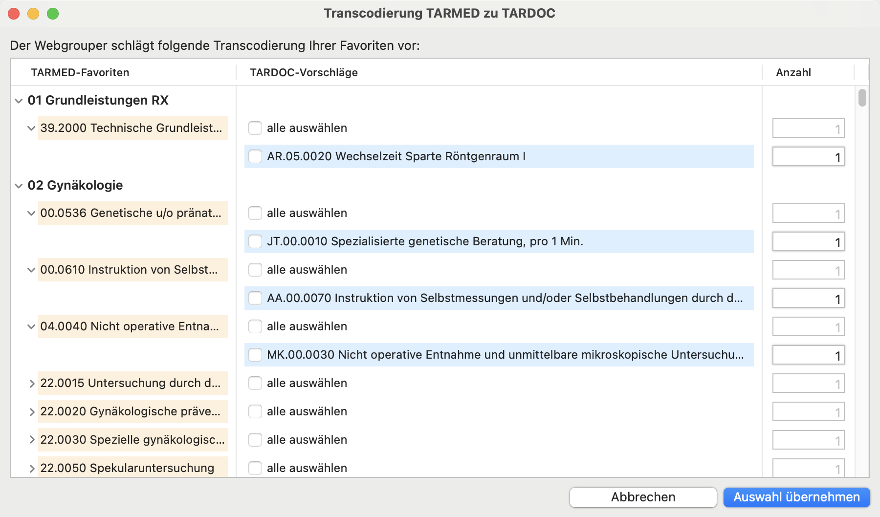The width and height of the screenshot is (880, 517).
Task: Check AA.00.0070 Instruktion von Selbstmessungen
Action: pyautogui.click(x=255, y=298)
